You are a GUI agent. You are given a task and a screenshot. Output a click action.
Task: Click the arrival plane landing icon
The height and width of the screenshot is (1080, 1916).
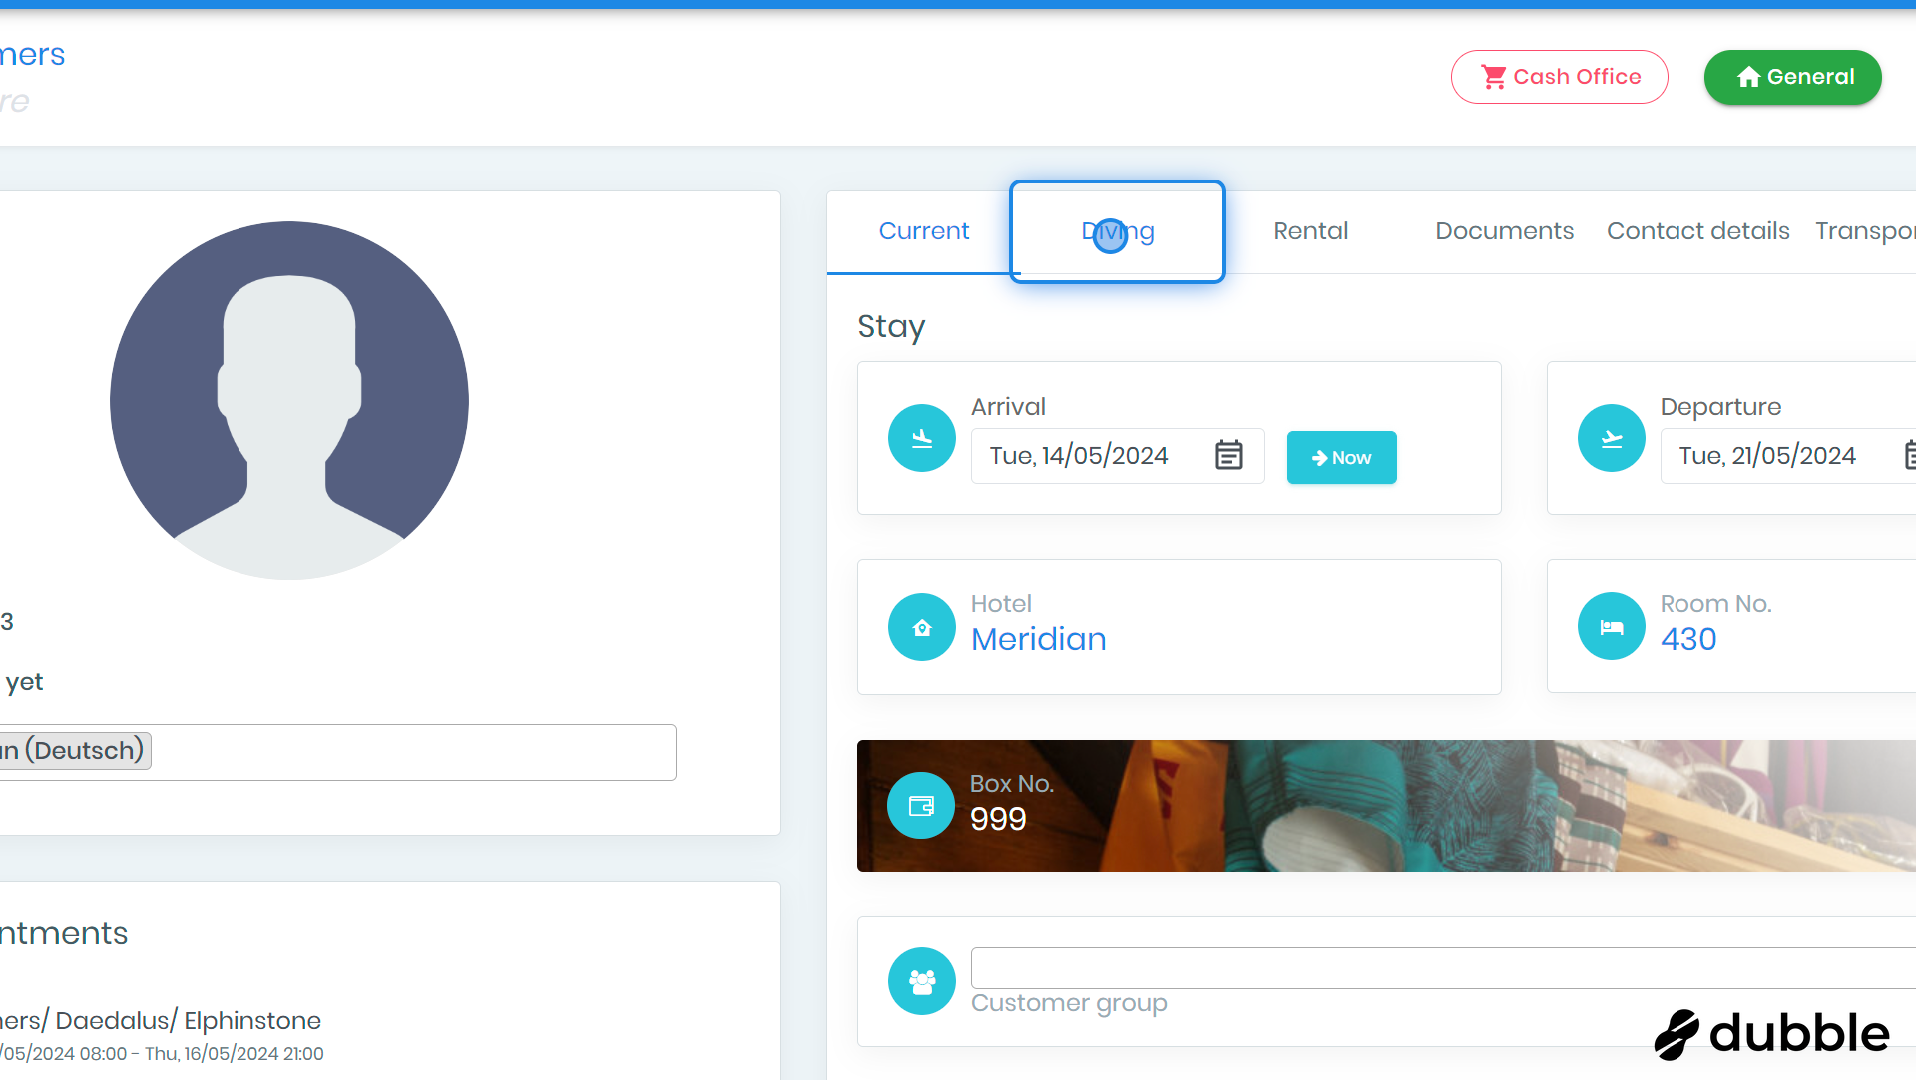click(922, 438)
